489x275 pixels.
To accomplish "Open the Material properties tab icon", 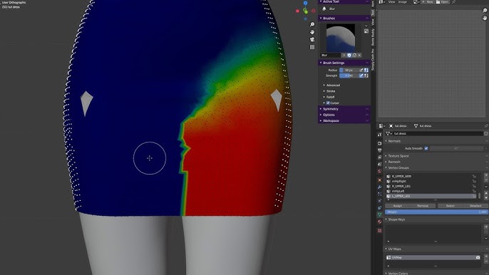I will click(379, 222).
